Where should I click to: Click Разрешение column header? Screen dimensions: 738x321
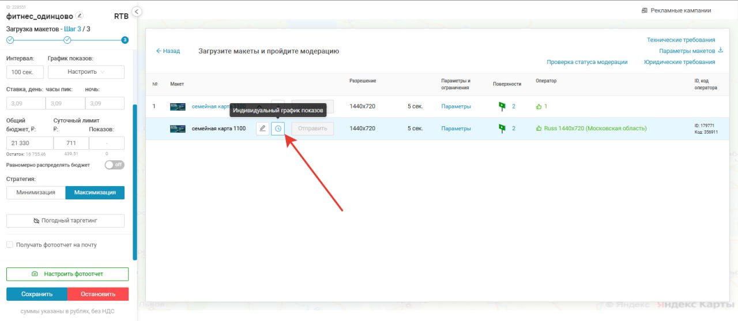tap(363, 81)
